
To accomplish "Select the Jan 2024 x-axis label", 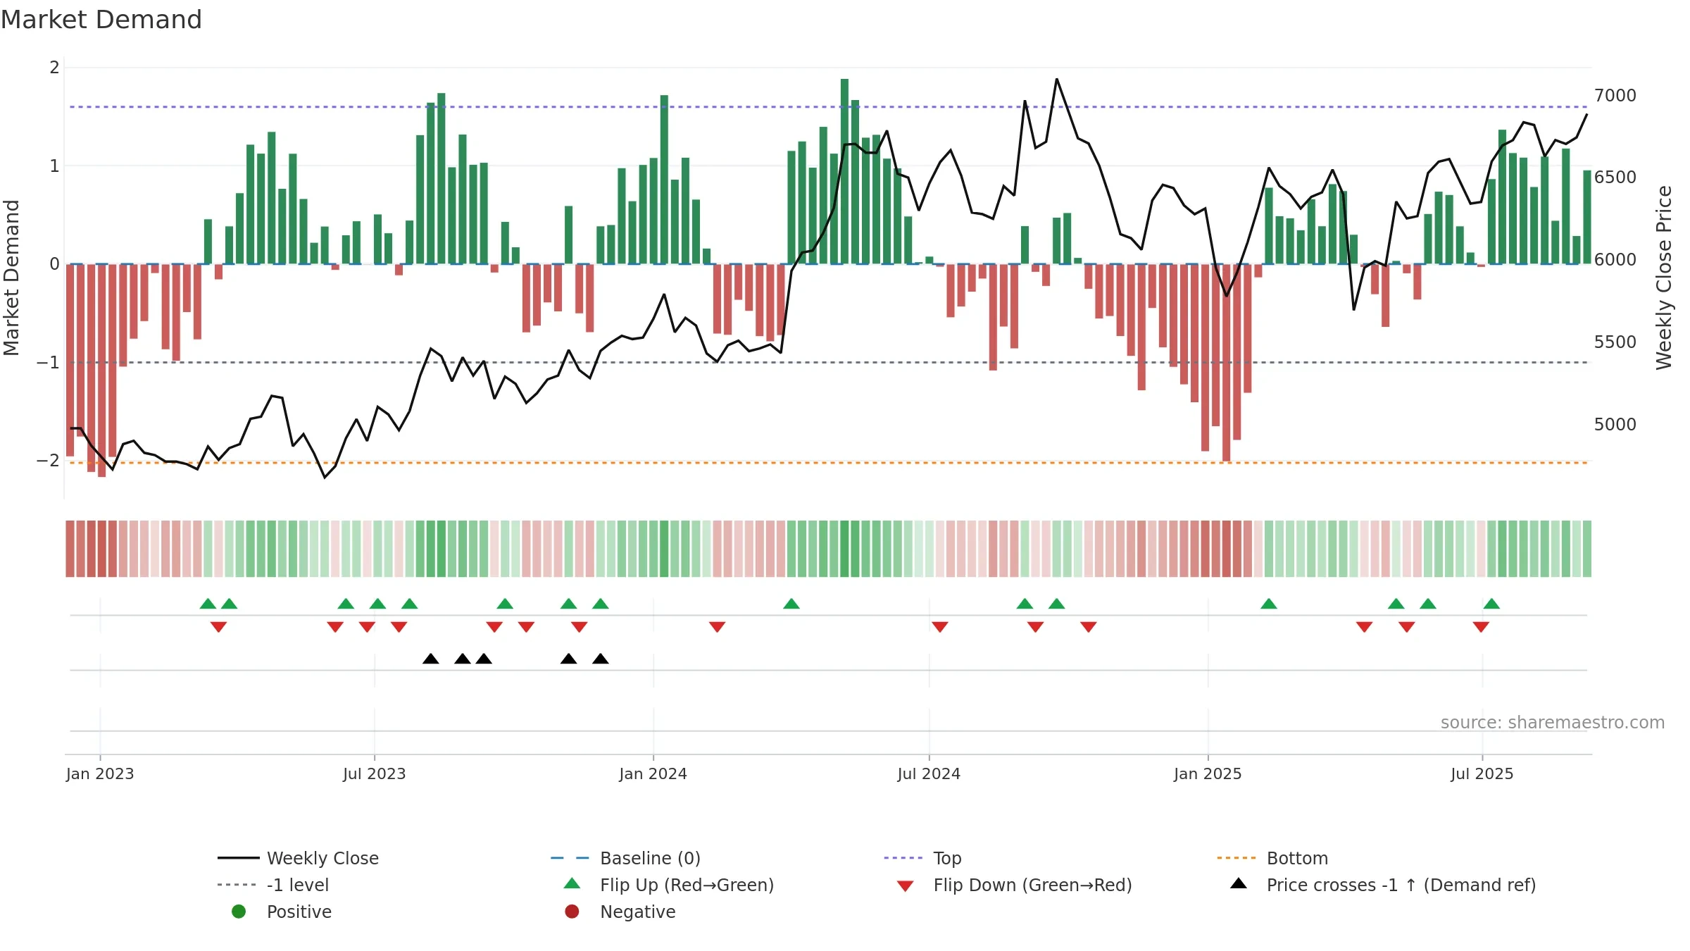I will click(653, 773).
